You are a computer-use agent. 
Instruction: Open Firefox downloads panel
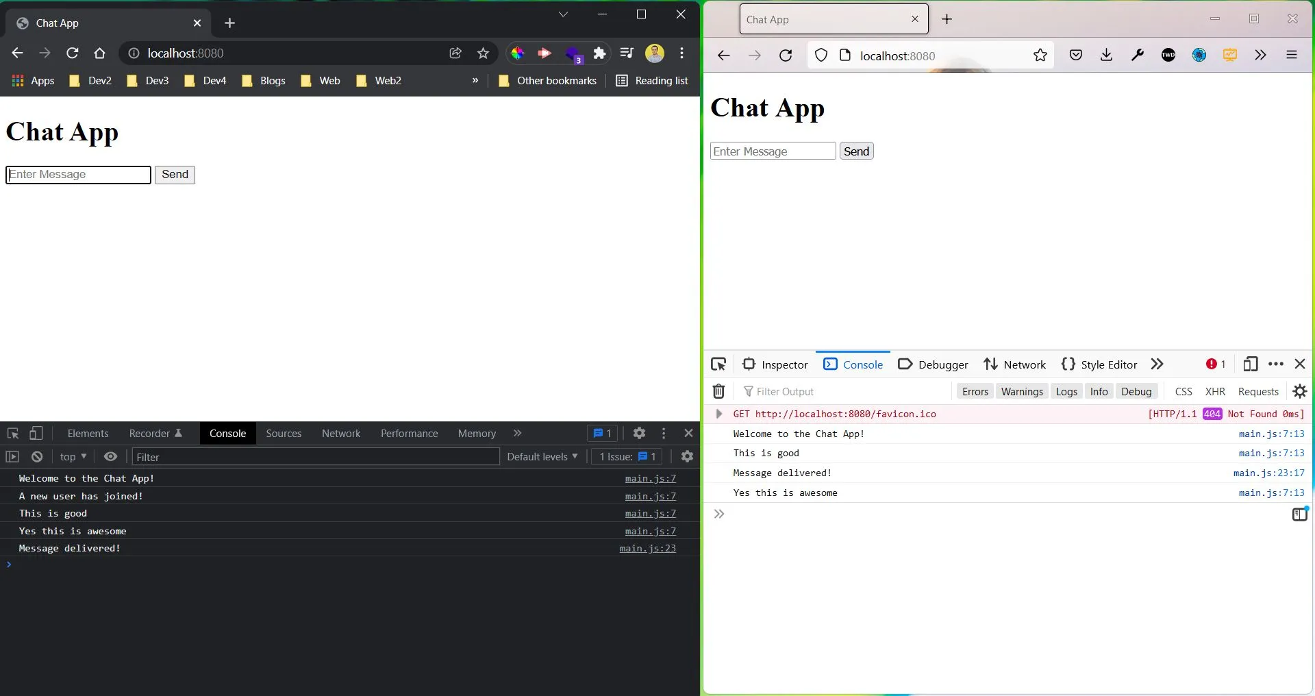pyautogui.click(x=1106, y=55)
